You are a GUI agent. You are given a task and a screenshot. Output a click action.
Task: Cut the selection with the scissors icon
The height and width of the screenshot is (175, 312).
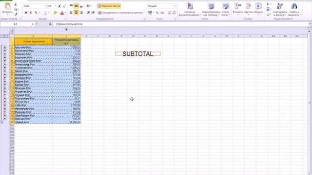pos(16,4)
